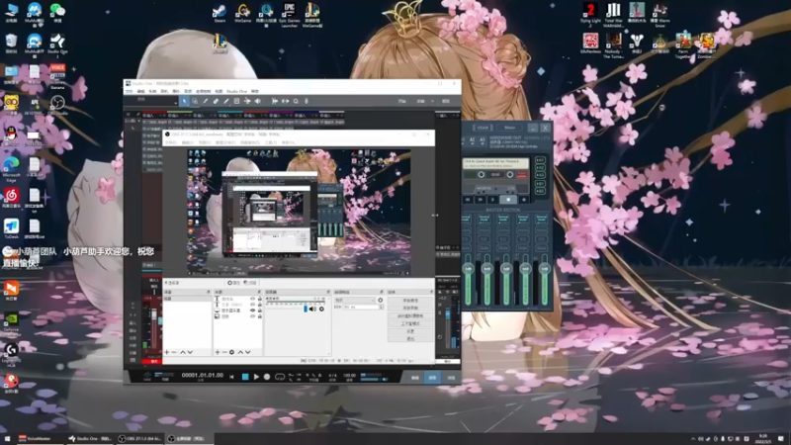Screen dimensions: 791x445
Task: Add a source with OBS sources plus icon
Action: [x=218, y=352]
